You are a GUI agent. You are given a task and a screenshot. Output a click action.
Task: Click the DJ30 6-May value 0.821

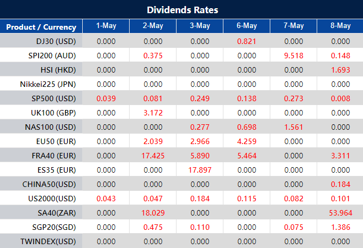[x=247, y=41]
